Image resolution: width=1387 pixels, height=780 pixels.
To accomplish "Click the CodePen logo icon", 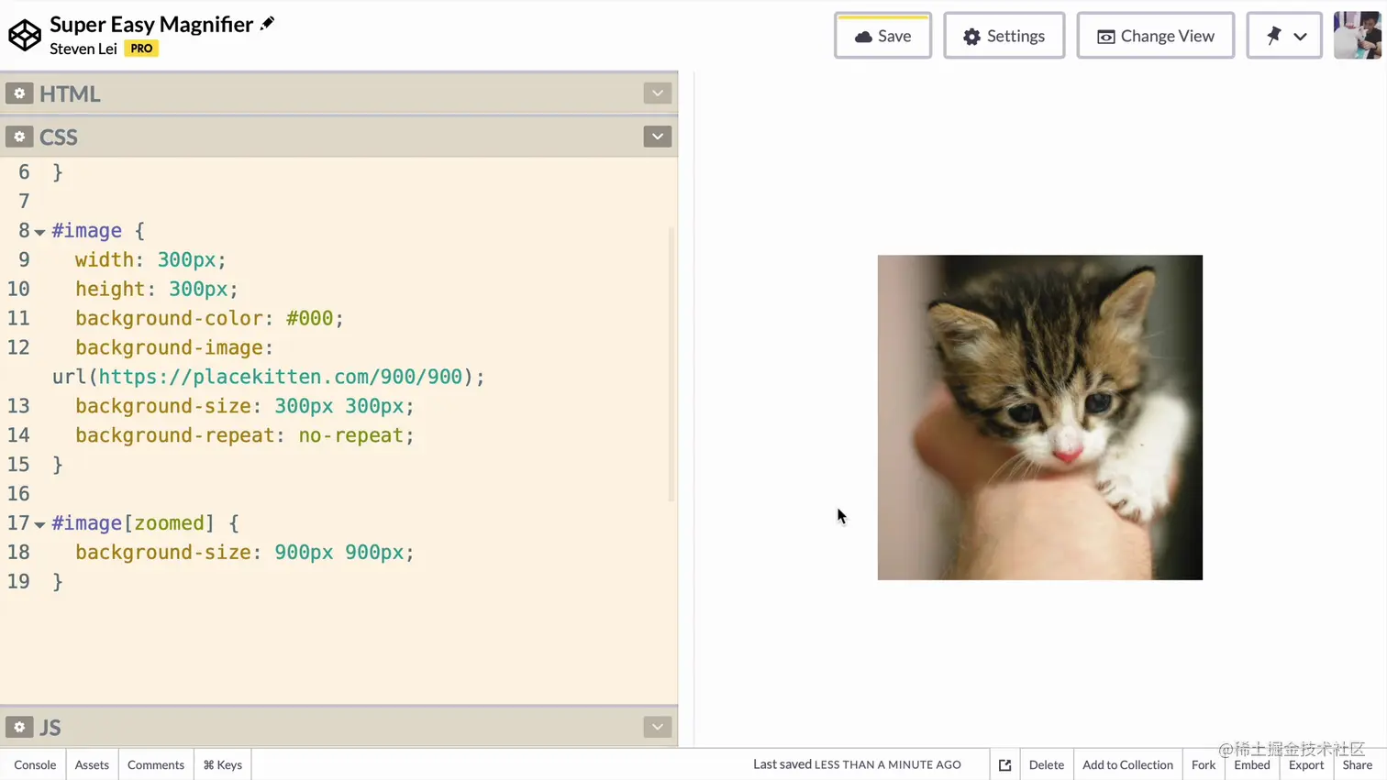I will [25, 35].
